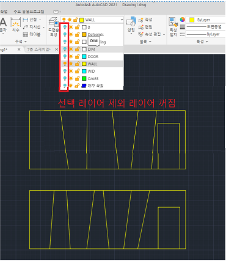Click the 삽입 insert block icon

131,25
